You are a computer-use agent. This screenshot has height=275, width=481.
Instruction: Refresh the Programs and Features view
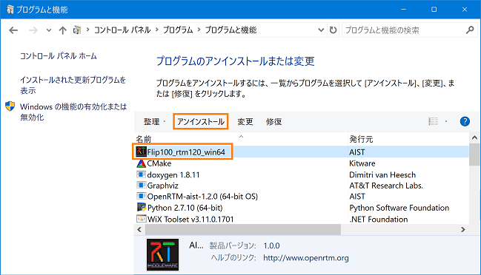point(333,30)
